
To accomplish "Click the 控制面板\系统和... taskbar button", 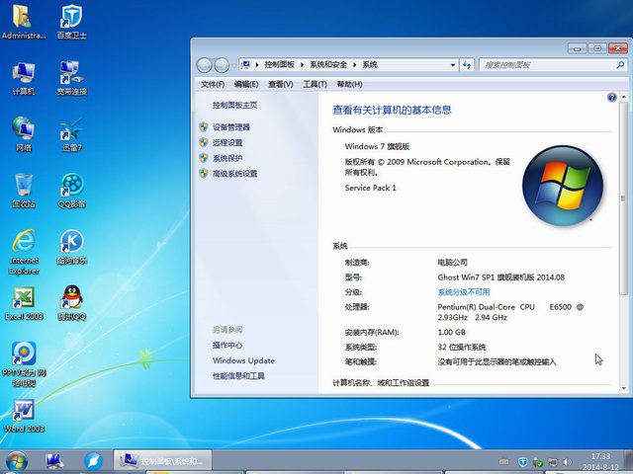I will 162,461.
